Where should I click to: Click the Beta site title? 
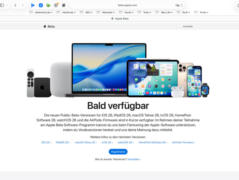tap(51, 26)
